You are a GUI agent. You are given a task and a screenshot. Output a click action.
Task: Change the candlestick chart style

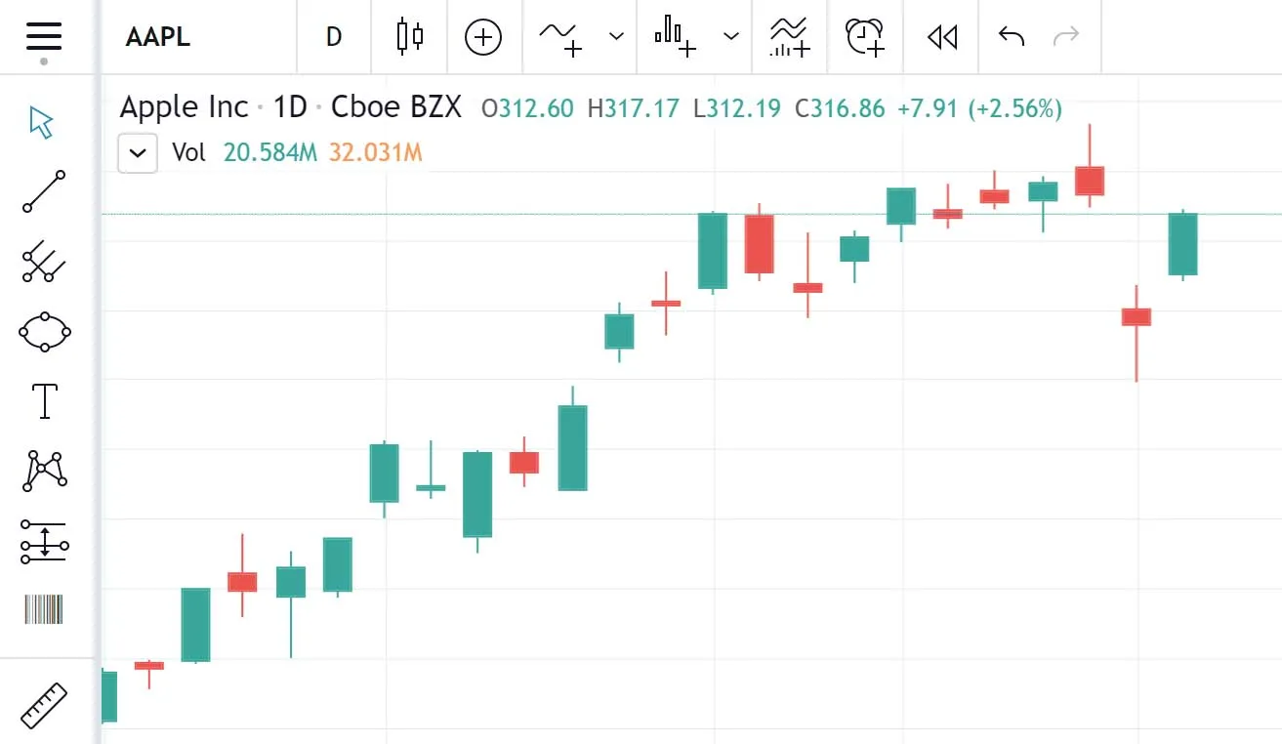[410, 37]
